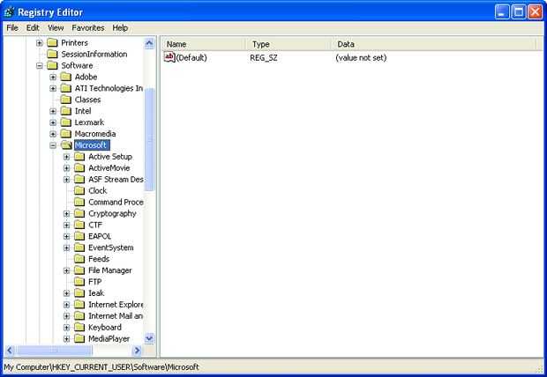Select the Cryptography key label
Image resolution: width=547 pixels, height=377 pixels.
pyautogui.click(x=112, y=213)
